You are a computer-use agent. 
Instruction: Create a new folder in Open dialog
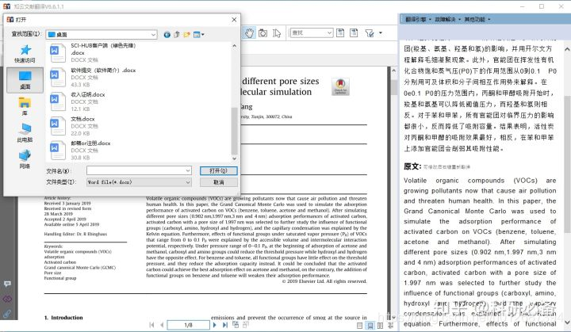click(187, 35)
